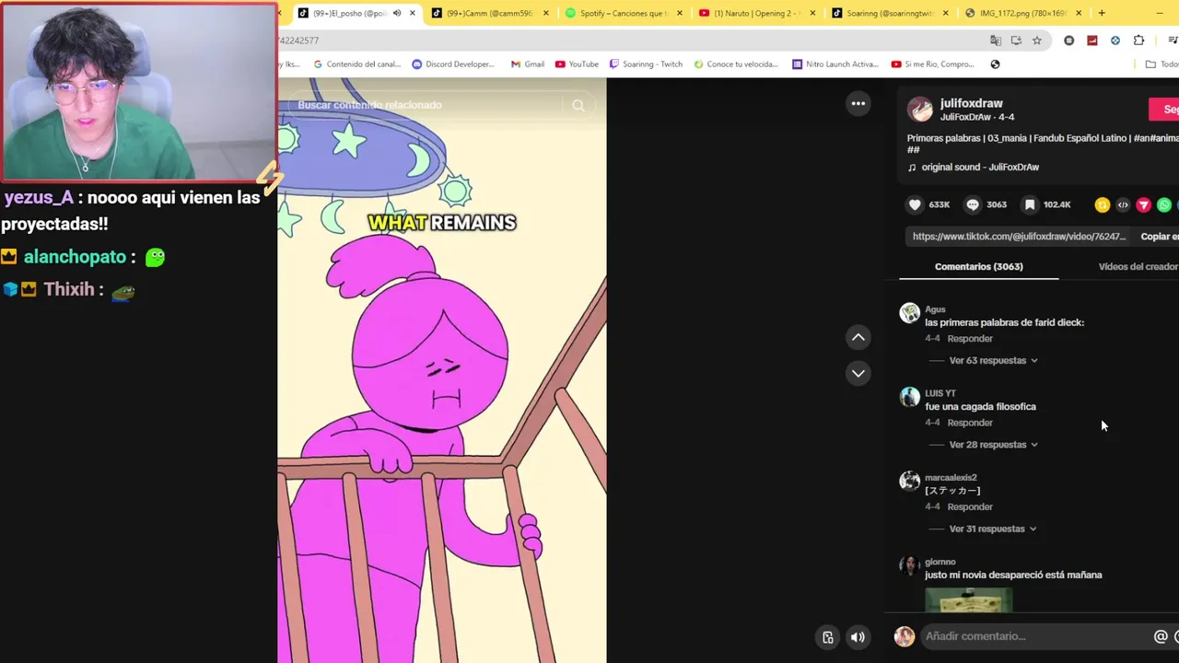
Task: Open Agus's commenter avatar
Action: coord(910,314)
